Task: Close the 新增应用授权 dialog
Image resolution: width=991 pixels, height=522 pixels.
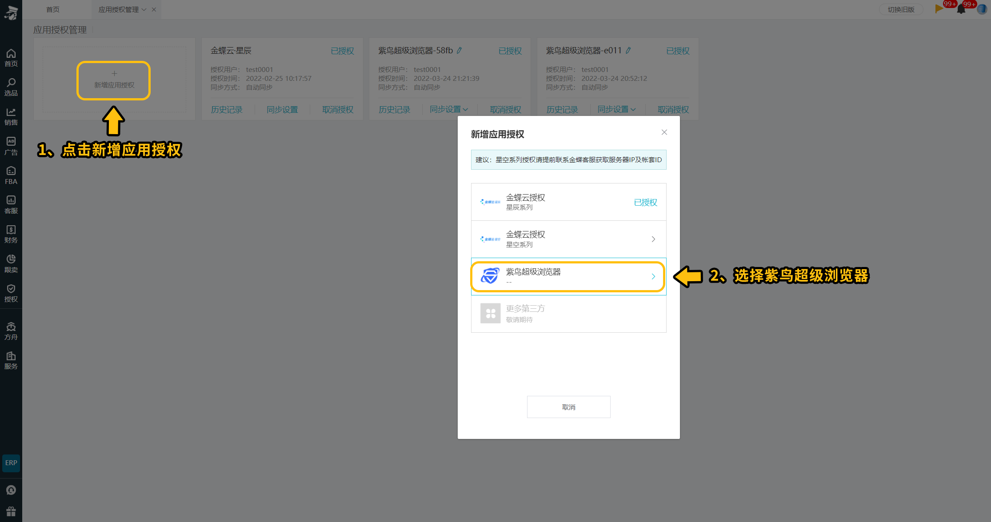Action: pos(664,132)
